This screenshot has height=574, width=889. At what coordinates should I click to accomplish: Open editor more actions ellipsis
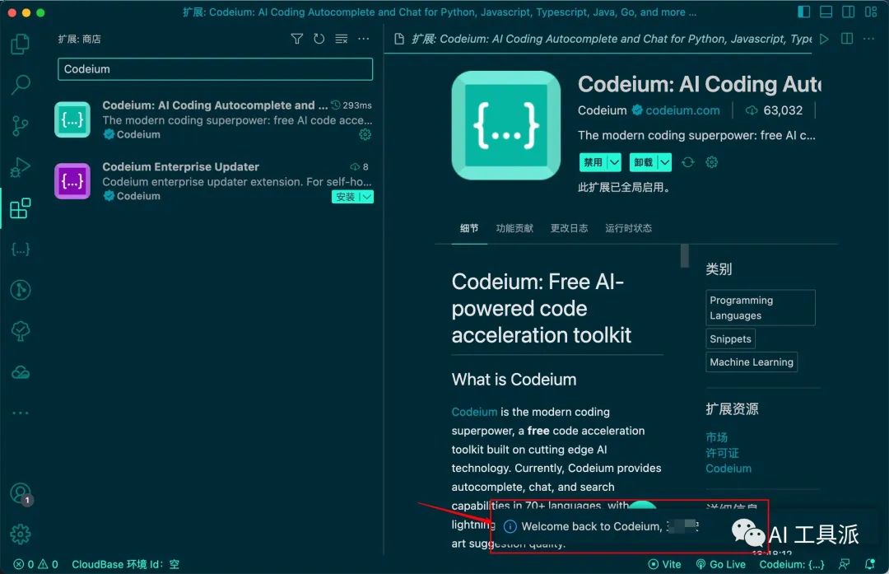868,39
